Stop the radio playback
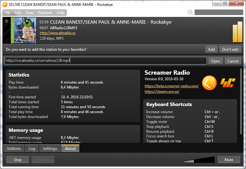The image size is (246, 169). click(18, 160)
